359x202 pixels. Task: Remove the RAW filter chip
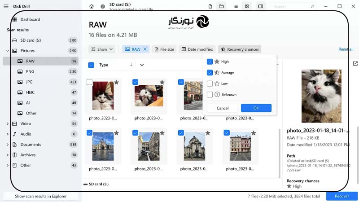tap(145, 49)
